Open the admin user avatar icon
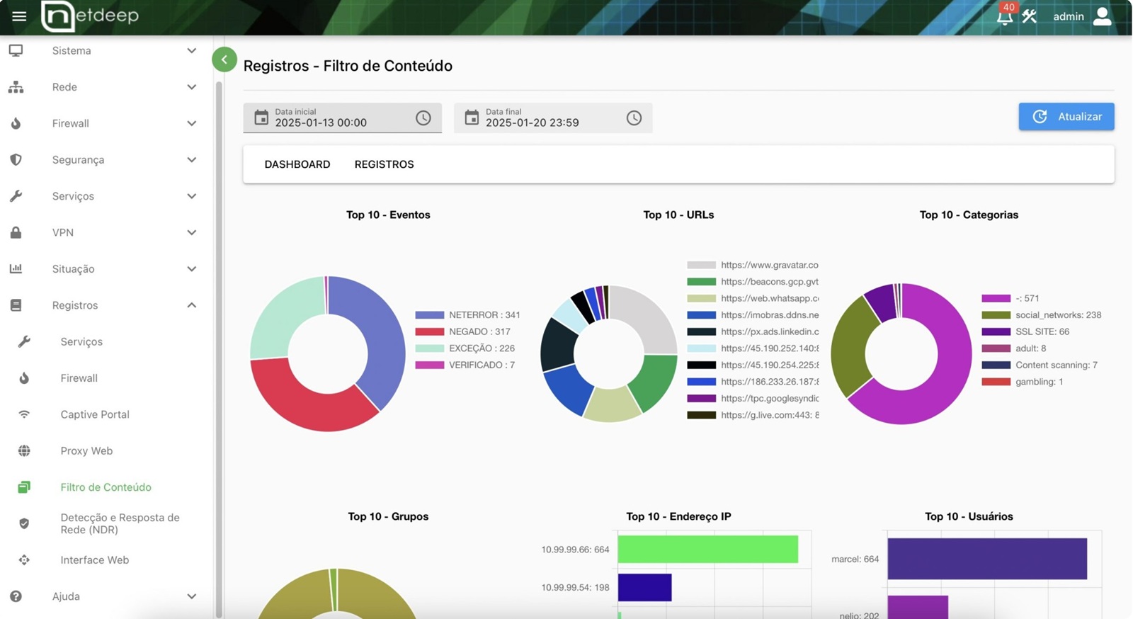 [1103, 16]
